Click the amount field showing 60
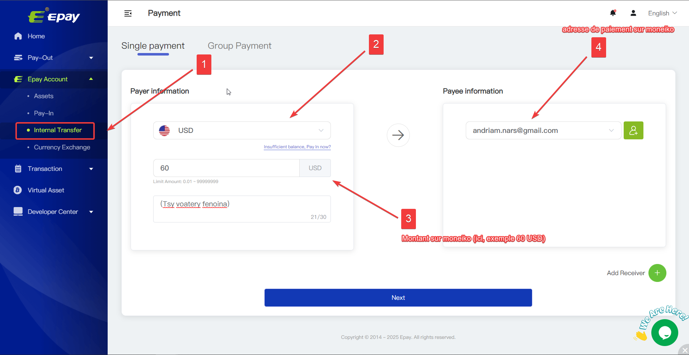This screenshot has height=355, width=689. [x=226, y=168]
